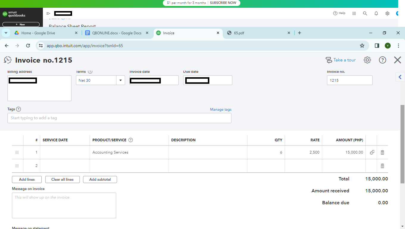The height and width of the screenshot is (229, 405).
Task: Select the Accounting Services product cell
Action: tap(129, 152)
